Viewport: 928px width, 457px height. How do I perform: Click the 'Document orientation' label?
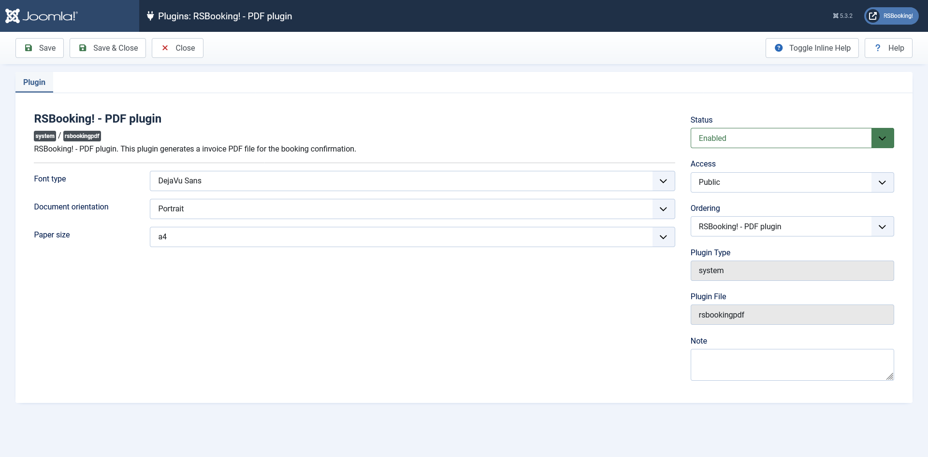(71, 207)
